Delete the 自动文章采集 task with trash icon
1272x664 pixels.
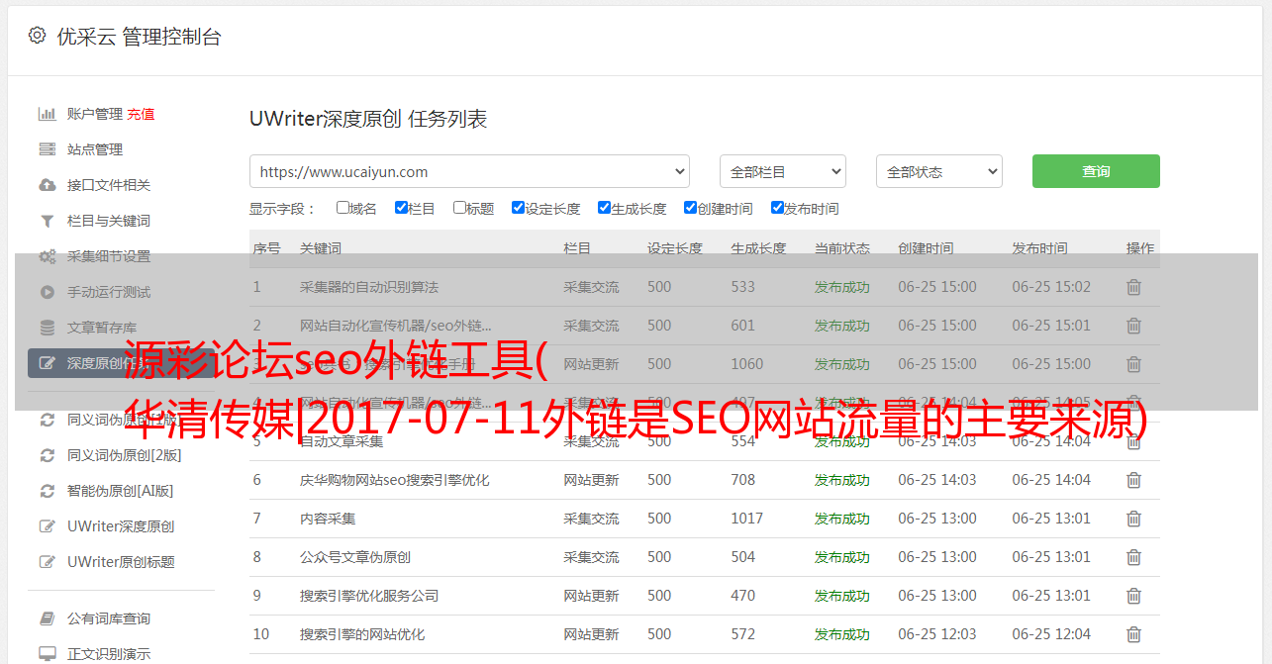[x=1133, y=441]
